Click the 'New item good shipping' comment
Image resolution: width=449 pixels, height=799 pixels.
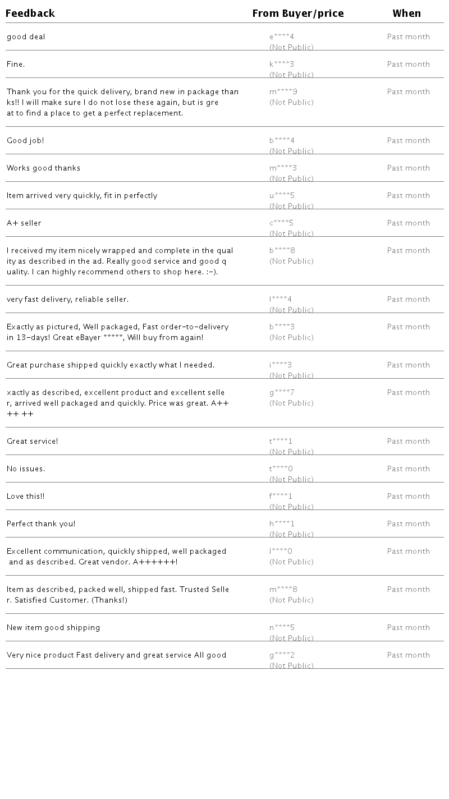tap(53, 628)
